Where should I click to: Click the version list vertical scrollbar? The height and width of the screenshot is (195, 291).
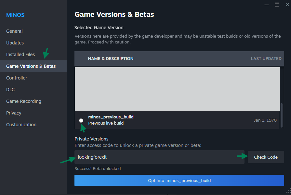coord(282,115)
